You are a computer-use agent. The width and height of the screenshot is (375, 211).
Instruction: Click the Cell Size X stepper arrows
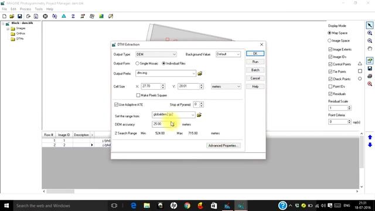click(x=163, y=86)
